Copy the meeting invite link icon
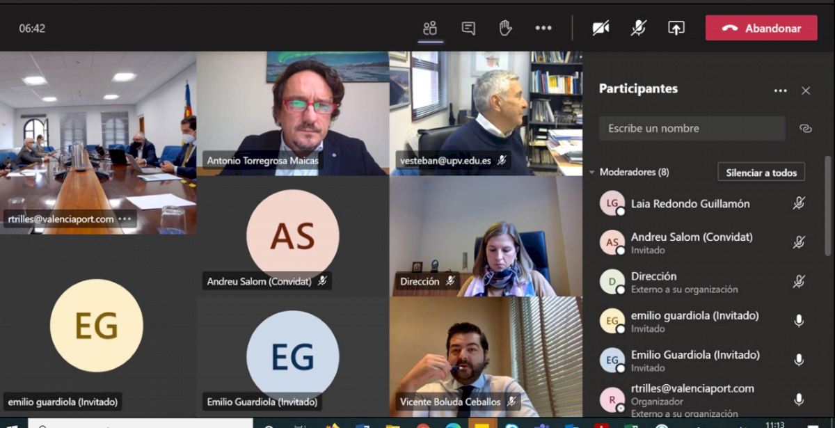The width and height of the screenshot is (835, 428). (x=806, y=129)
